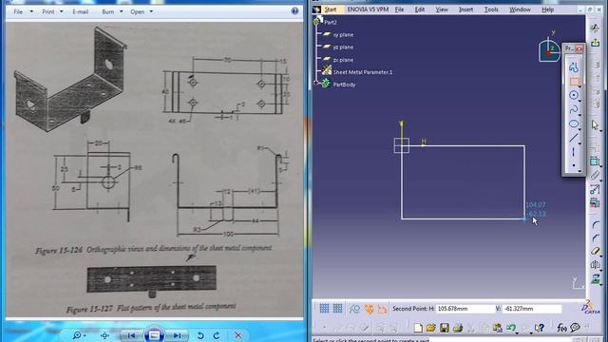Viewport: 608px width, 342px height.
Task: Activate the Select arrow tool
Action: (596, 124)
